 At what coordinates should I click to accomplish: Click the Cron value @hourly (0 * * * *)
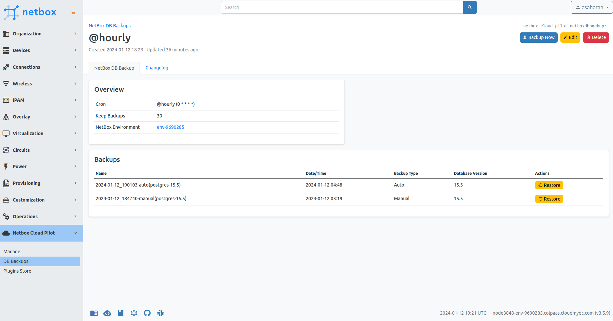point(176,104)
